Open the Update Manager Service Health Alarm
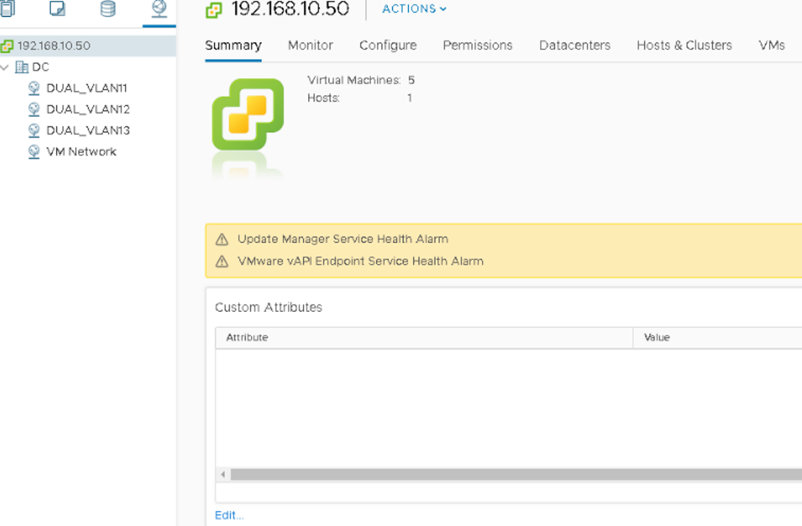Viewport: 802px width, 526px height. pyautogui.click(x=343, y=239)
